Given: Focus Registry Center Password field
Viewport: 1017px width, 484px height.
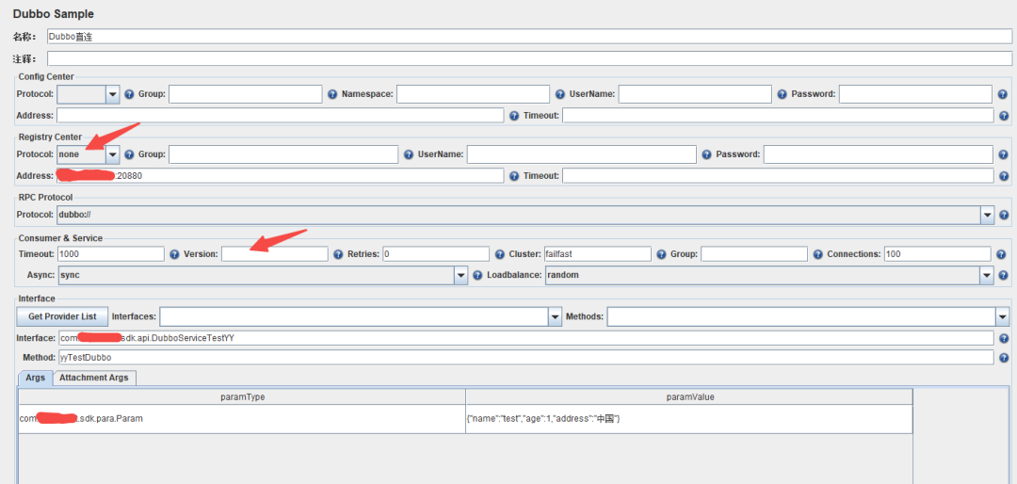Looking at the screenshot, I should tap(879, 154).
